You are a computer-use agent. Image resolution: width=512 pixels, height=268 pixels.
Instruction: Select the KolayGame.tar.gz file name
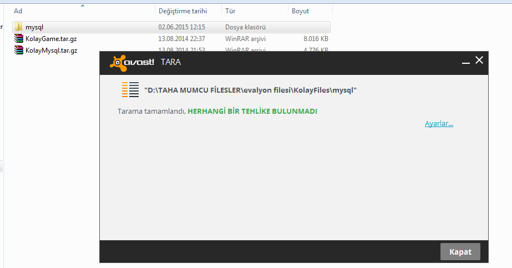click(51, 39)
